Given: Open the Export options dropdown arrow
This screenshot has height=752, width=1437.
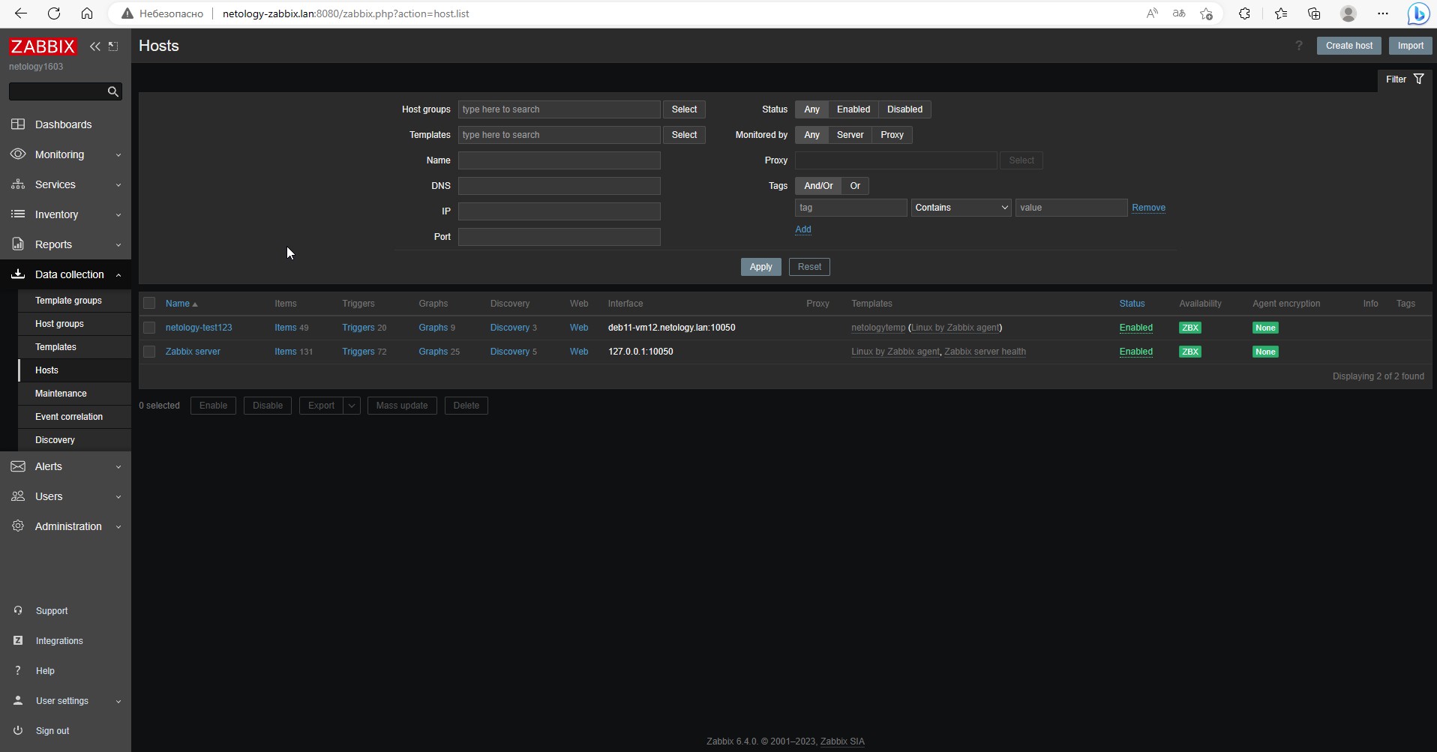Looking at the screenshot, I should [x=351, y=405].
